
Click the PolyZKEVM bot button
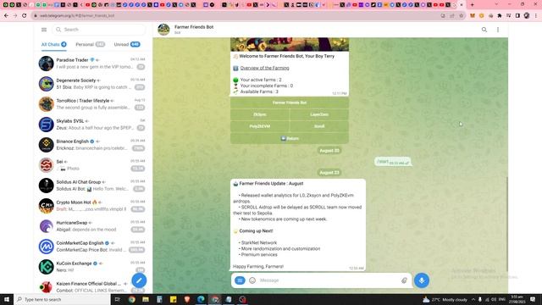[260, 126]
